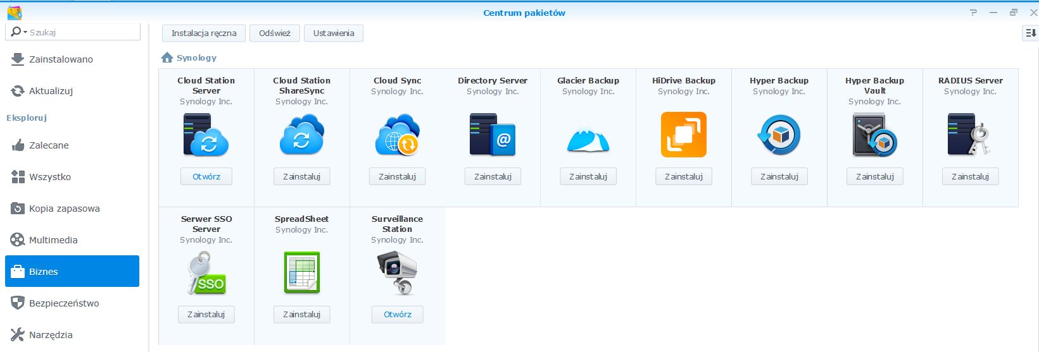This screenshot has width=1039, height=352.
Task: Open the Aktualizuj section
Action: 72,91
